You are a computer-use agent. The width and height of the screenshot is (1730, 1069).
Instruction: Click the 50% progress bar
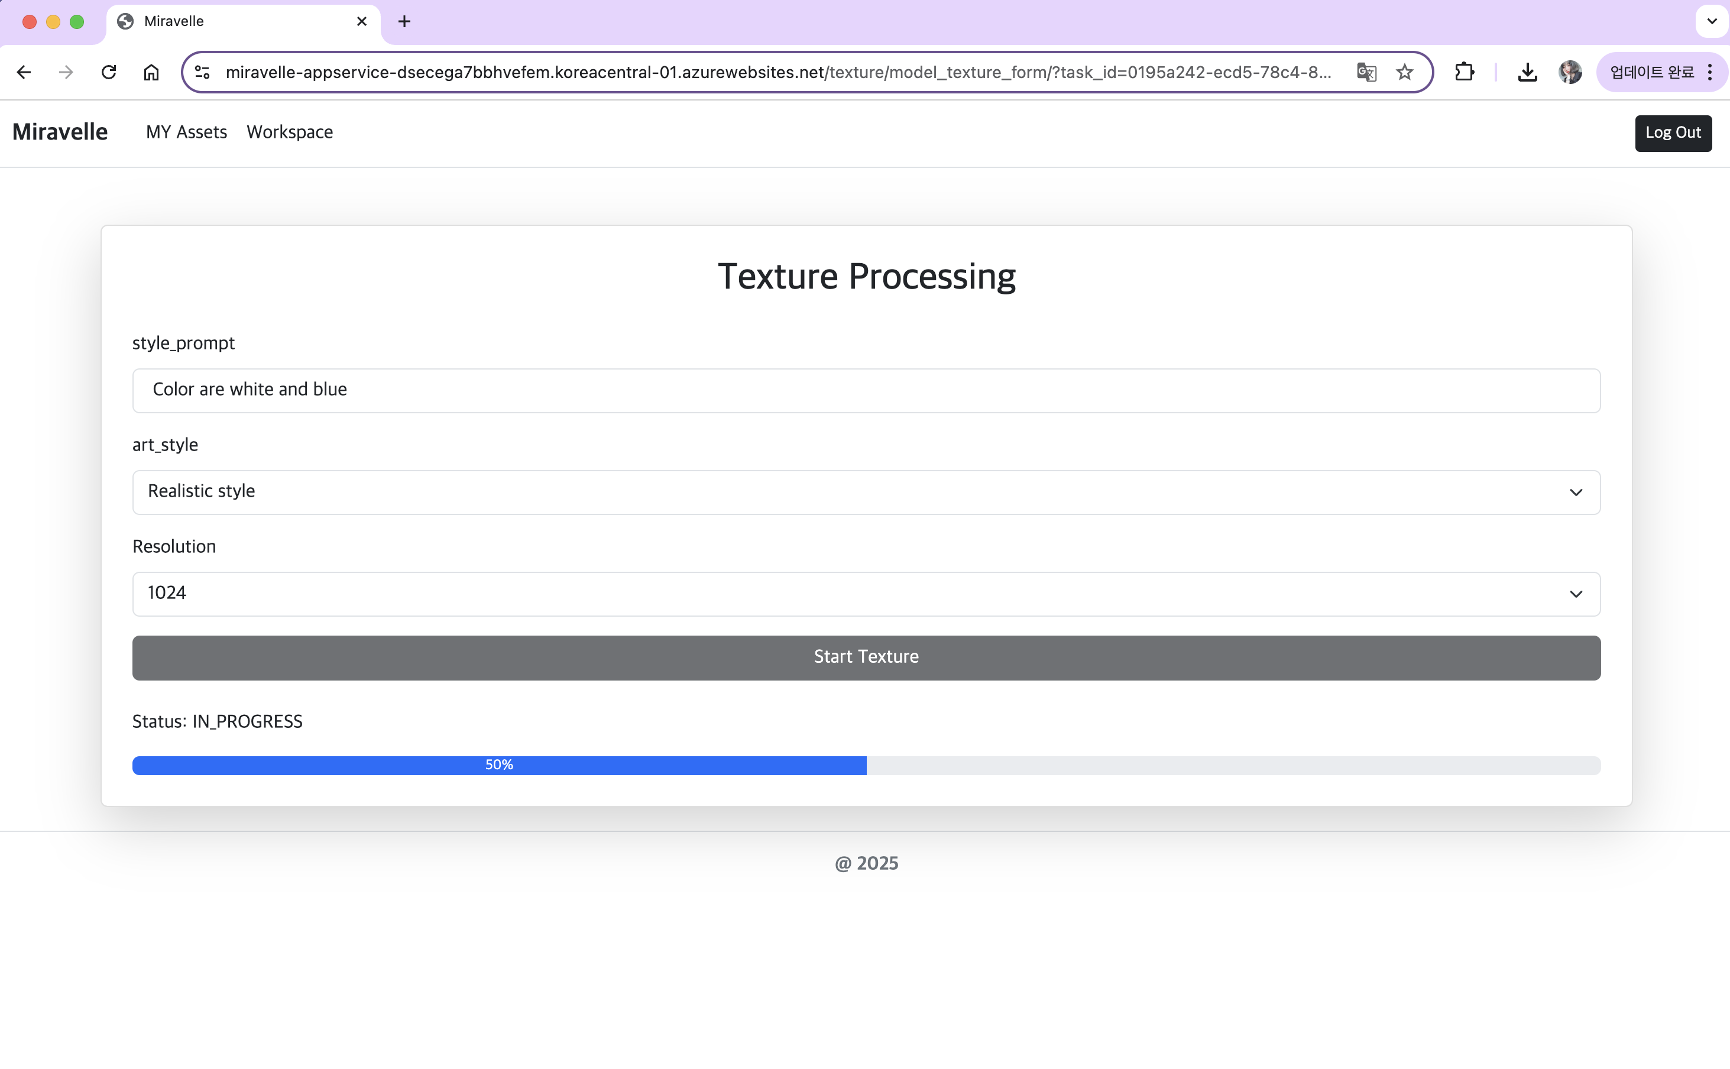coord(866,766)
